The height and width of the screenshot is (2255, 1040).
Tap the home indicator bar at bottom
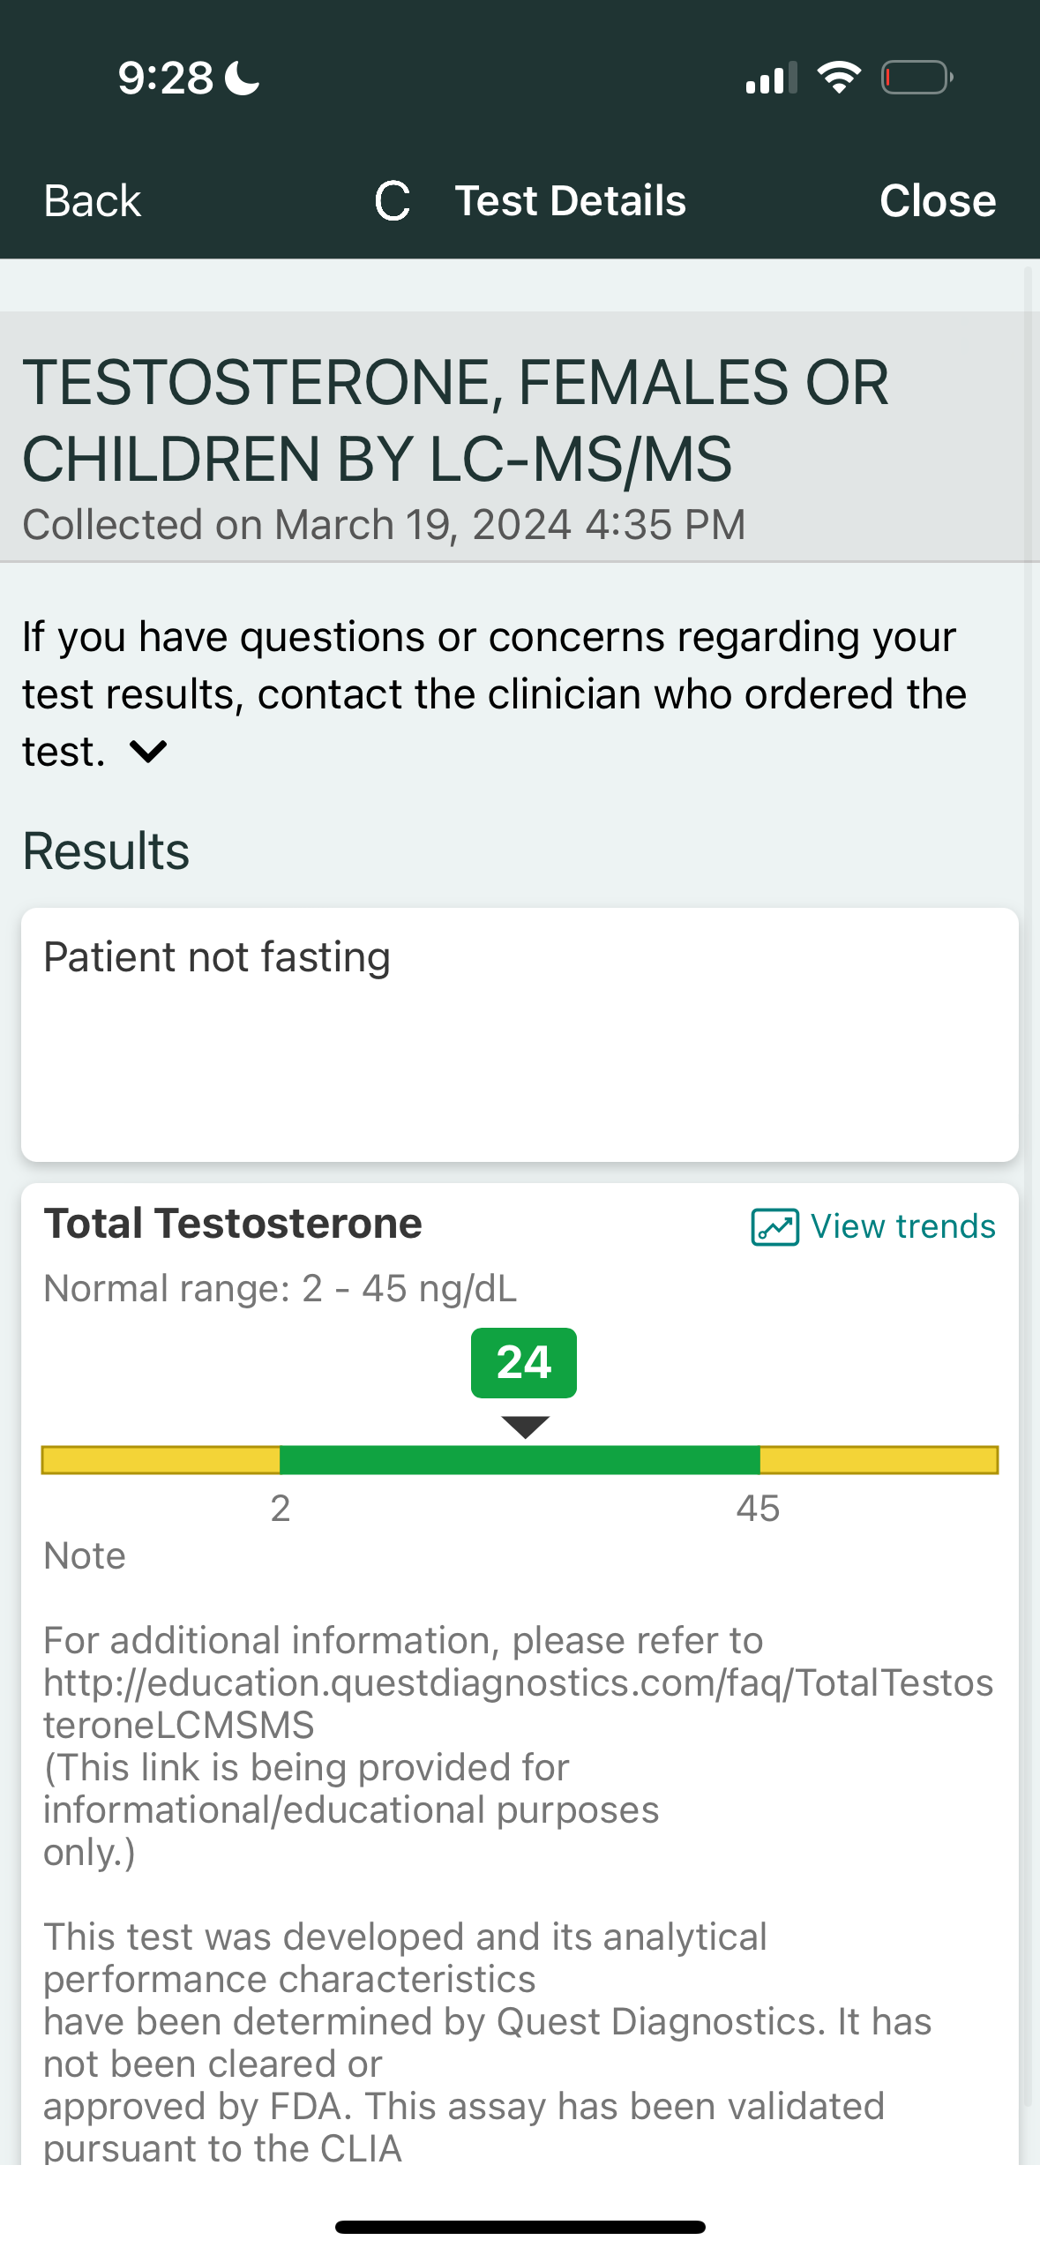(x=520, y=2227)
